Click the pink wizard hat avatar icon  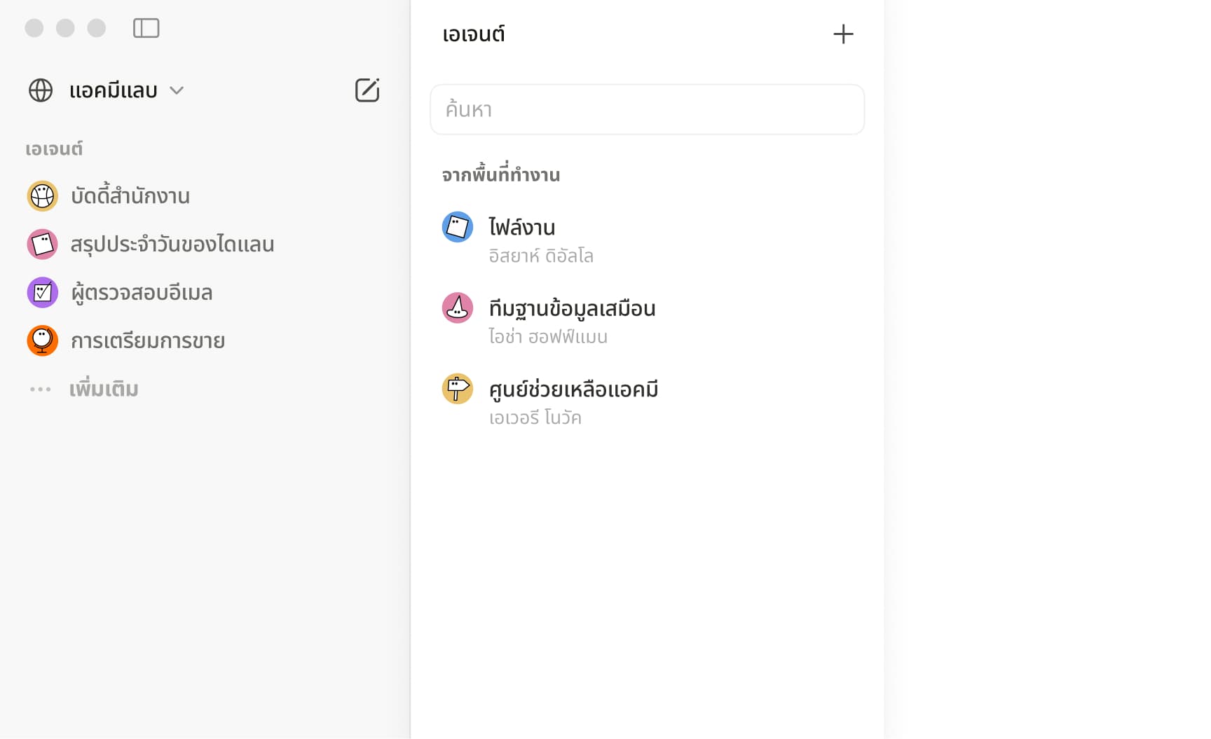[458, 308]
